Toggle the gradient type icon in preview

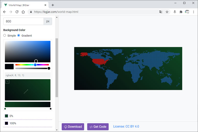click(7, 82)
